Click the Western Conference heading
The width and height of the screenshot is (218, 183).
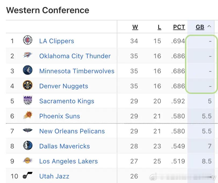[48, 10]
